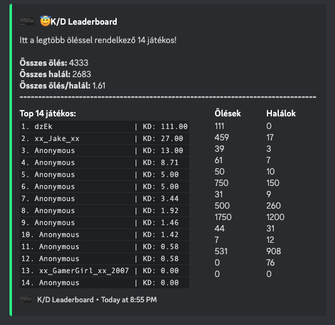Viewport: 335px width, 325px height.
Task: Open the K/D Leaderboard title text
Action: point(84,21)
